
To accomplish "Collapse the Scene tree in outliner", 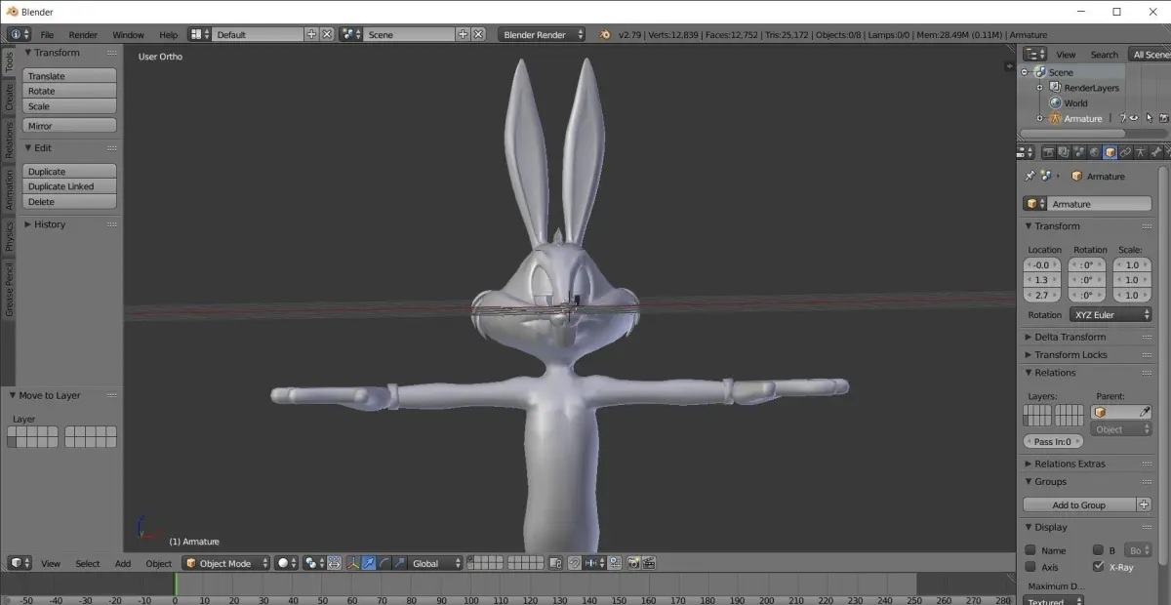I will (x=1025, y=72).
